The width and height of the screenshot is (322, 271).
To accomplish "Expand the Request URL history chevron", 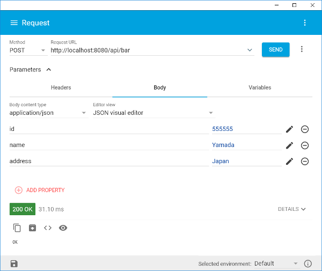I will tap(250, 50).
